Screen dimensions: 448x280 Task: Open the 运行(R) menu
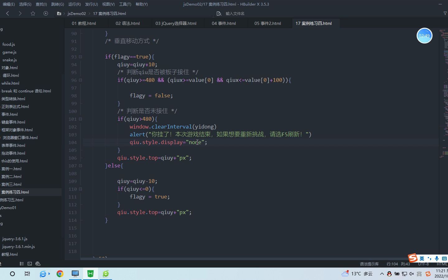click(x=75, y=4)
